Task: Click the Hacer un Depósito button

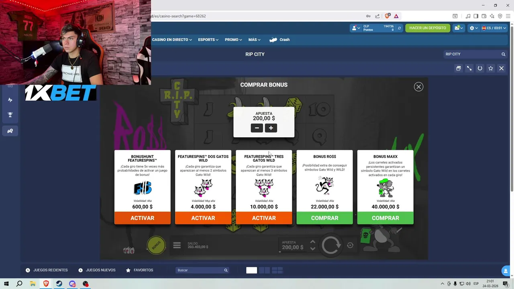Action: click(x=428, y=28)
